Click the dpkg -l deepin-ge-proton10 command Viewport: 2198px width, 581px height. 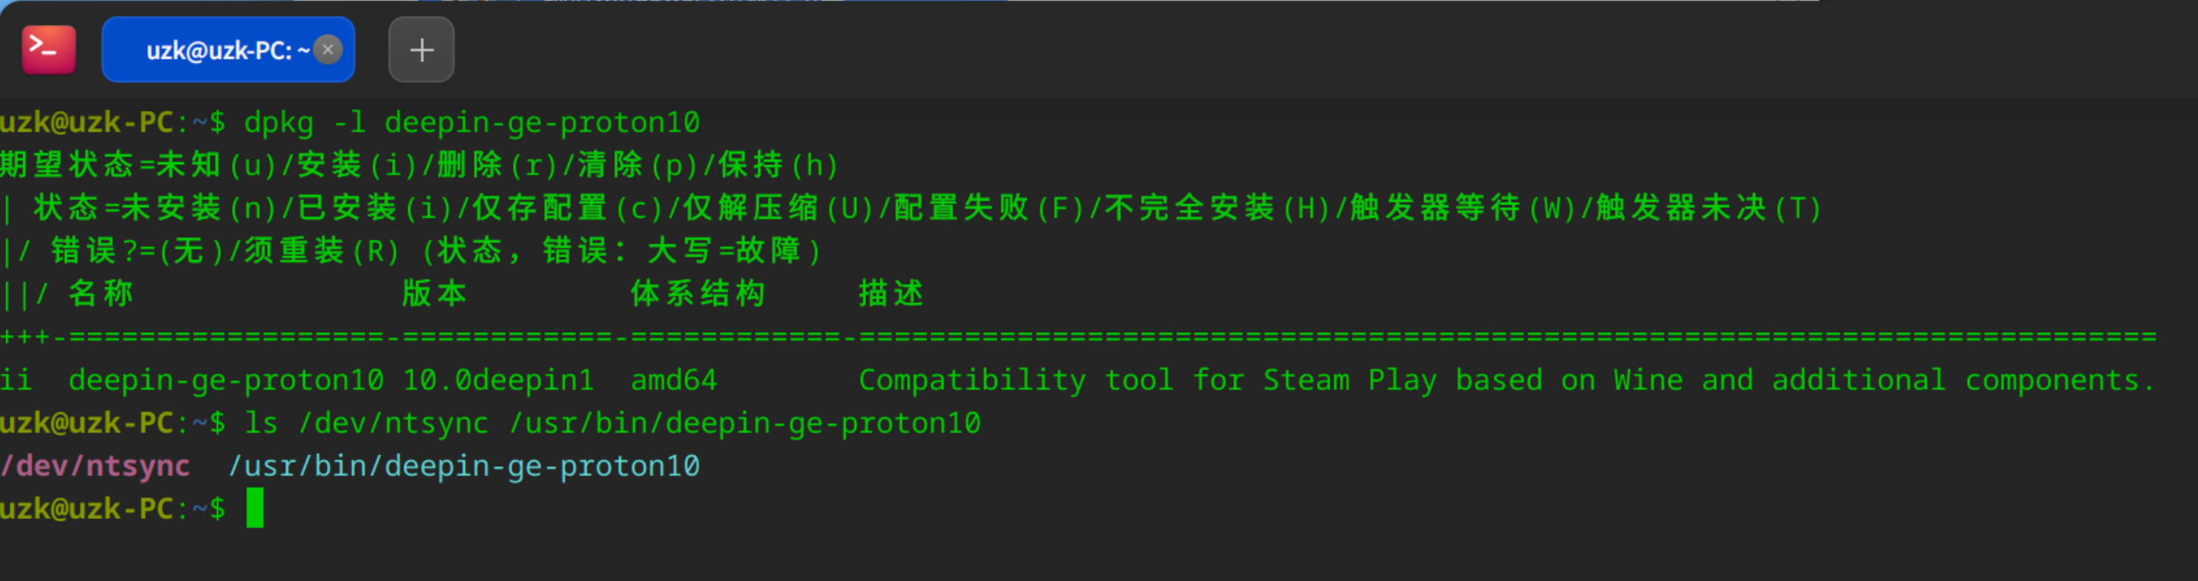tap(472, 123)
